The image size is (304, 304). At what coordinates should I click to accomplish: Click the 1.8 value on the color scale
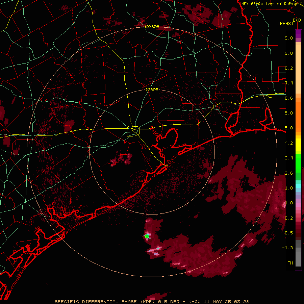point(289,188)
